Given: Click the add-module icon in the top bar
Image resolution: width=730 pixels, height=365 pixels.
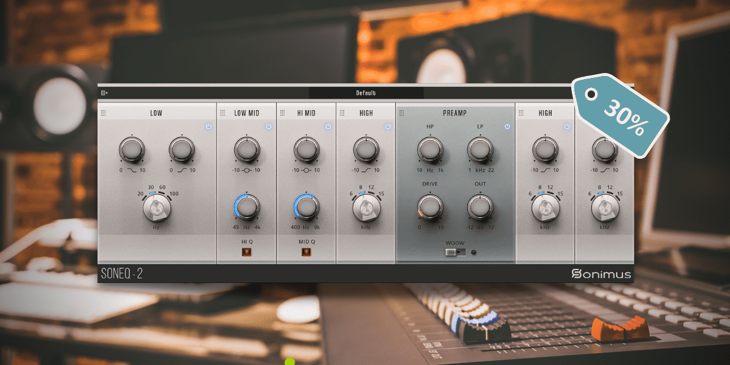Looking at the screenshot, I should [104, 93].
